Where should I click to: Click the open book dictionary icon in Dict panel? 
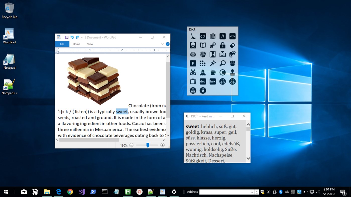(x=203, y=45)
